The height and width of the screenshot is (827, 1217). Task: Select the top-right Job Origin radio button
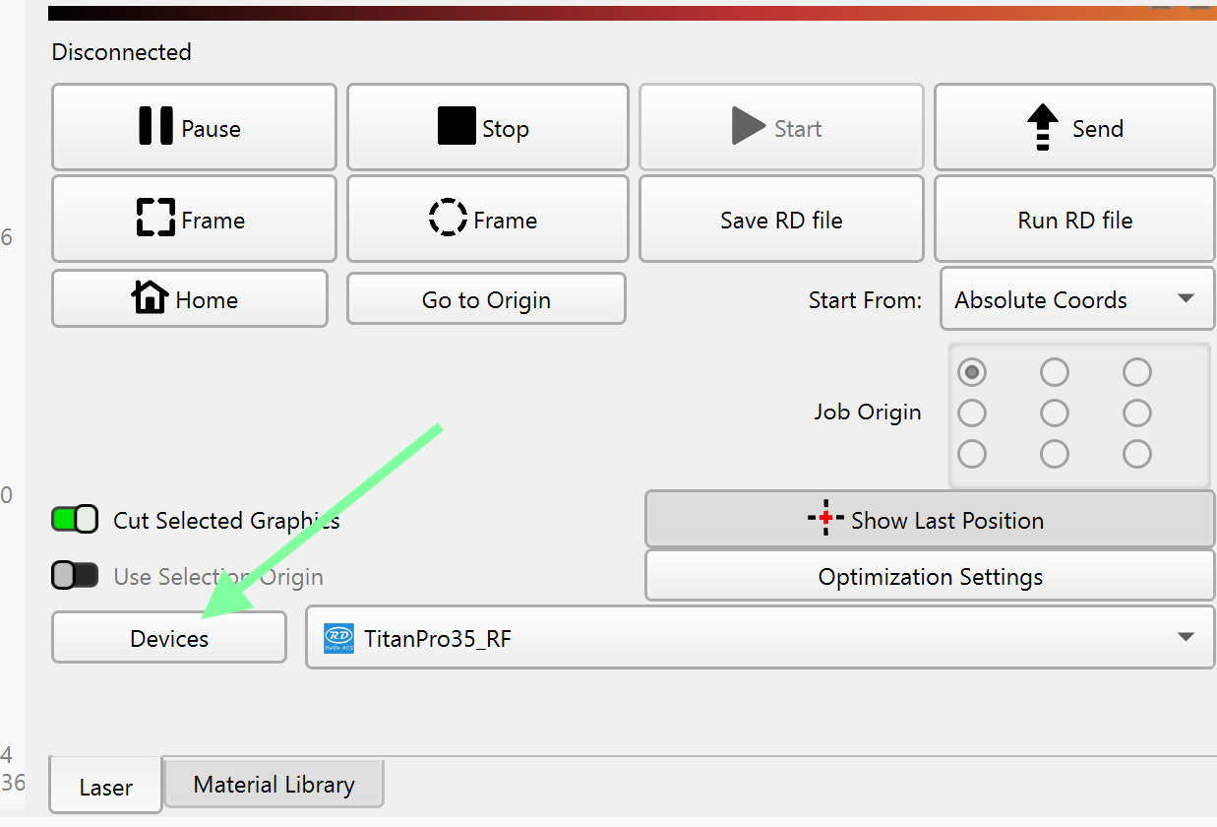click(x=1137, y=372)
